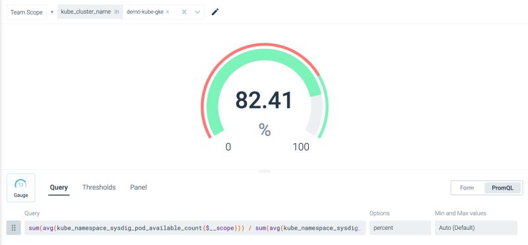The width and height of the screenshot is (528, 245).
Task: Select the kube_cluster_name label chip
Action: pos(86,12)
